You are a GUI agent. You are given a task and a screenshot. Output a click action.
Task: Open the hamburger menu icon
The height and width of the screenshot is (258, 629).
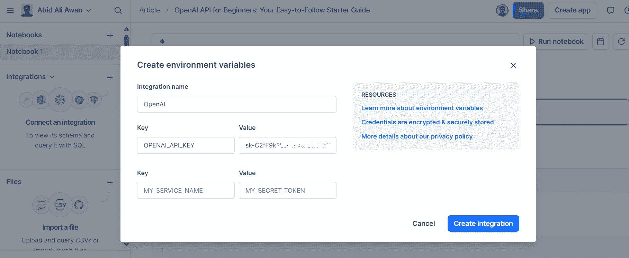[10, 10]
